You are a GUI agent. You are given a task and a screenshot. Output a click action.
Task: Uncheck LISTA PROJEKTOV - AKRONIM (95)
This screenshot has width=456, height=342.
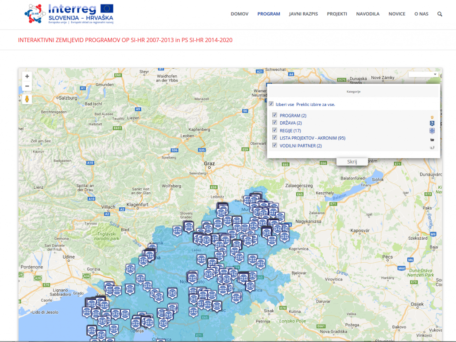(x=274, y=137)
